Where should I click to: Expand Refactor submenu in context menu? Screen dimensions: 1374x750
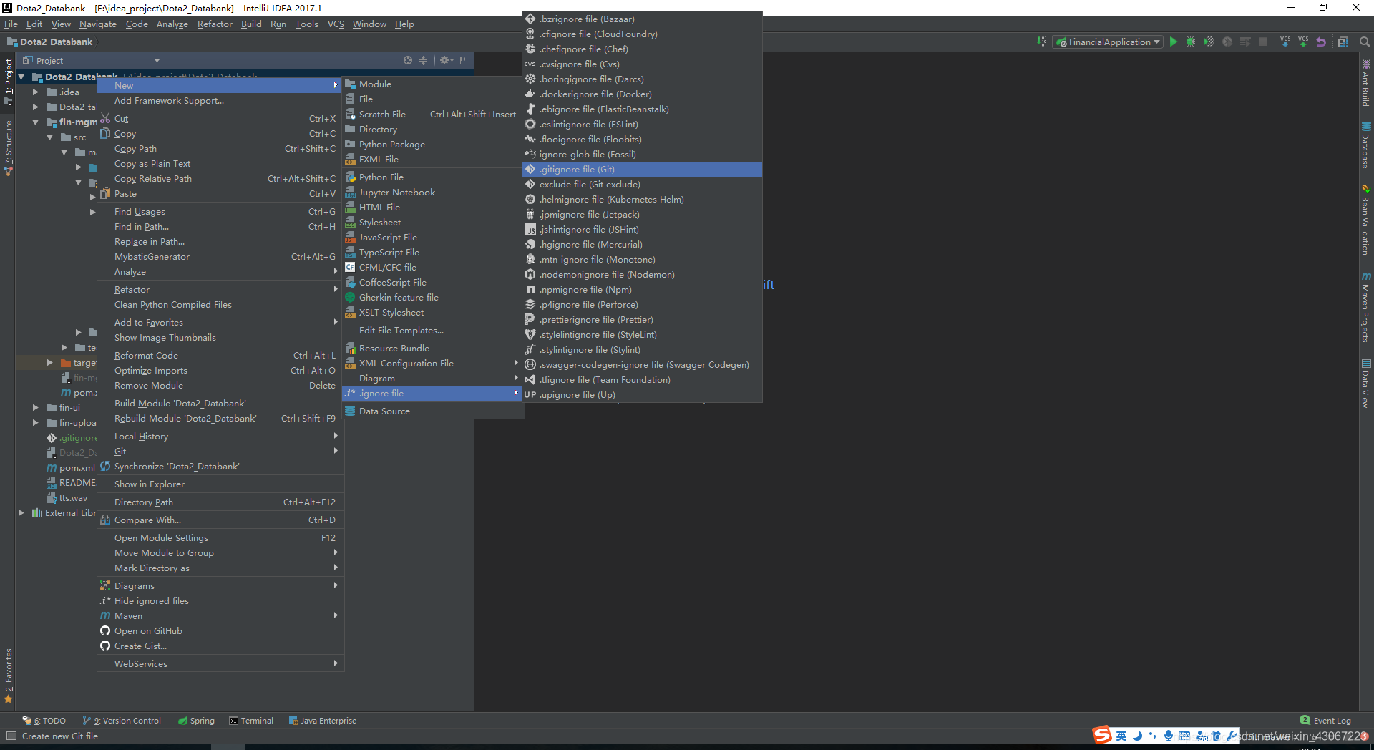pos(220,290)
